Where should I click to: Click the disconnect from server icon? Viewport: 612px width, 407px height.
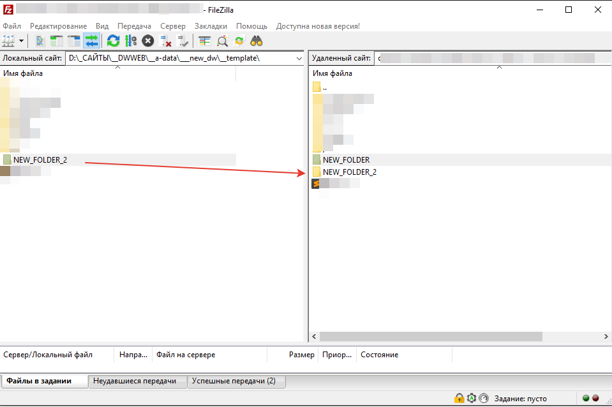click(166, 41)
